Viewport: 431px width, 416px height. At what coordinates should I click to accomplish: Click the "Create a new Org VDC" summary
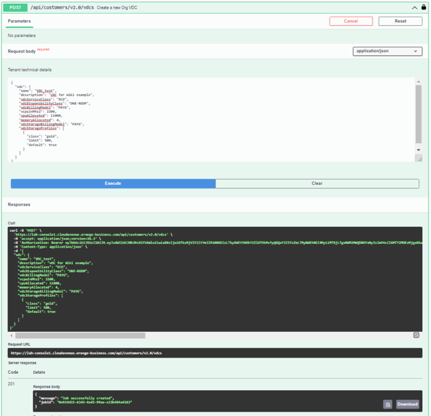coord(117,8)
